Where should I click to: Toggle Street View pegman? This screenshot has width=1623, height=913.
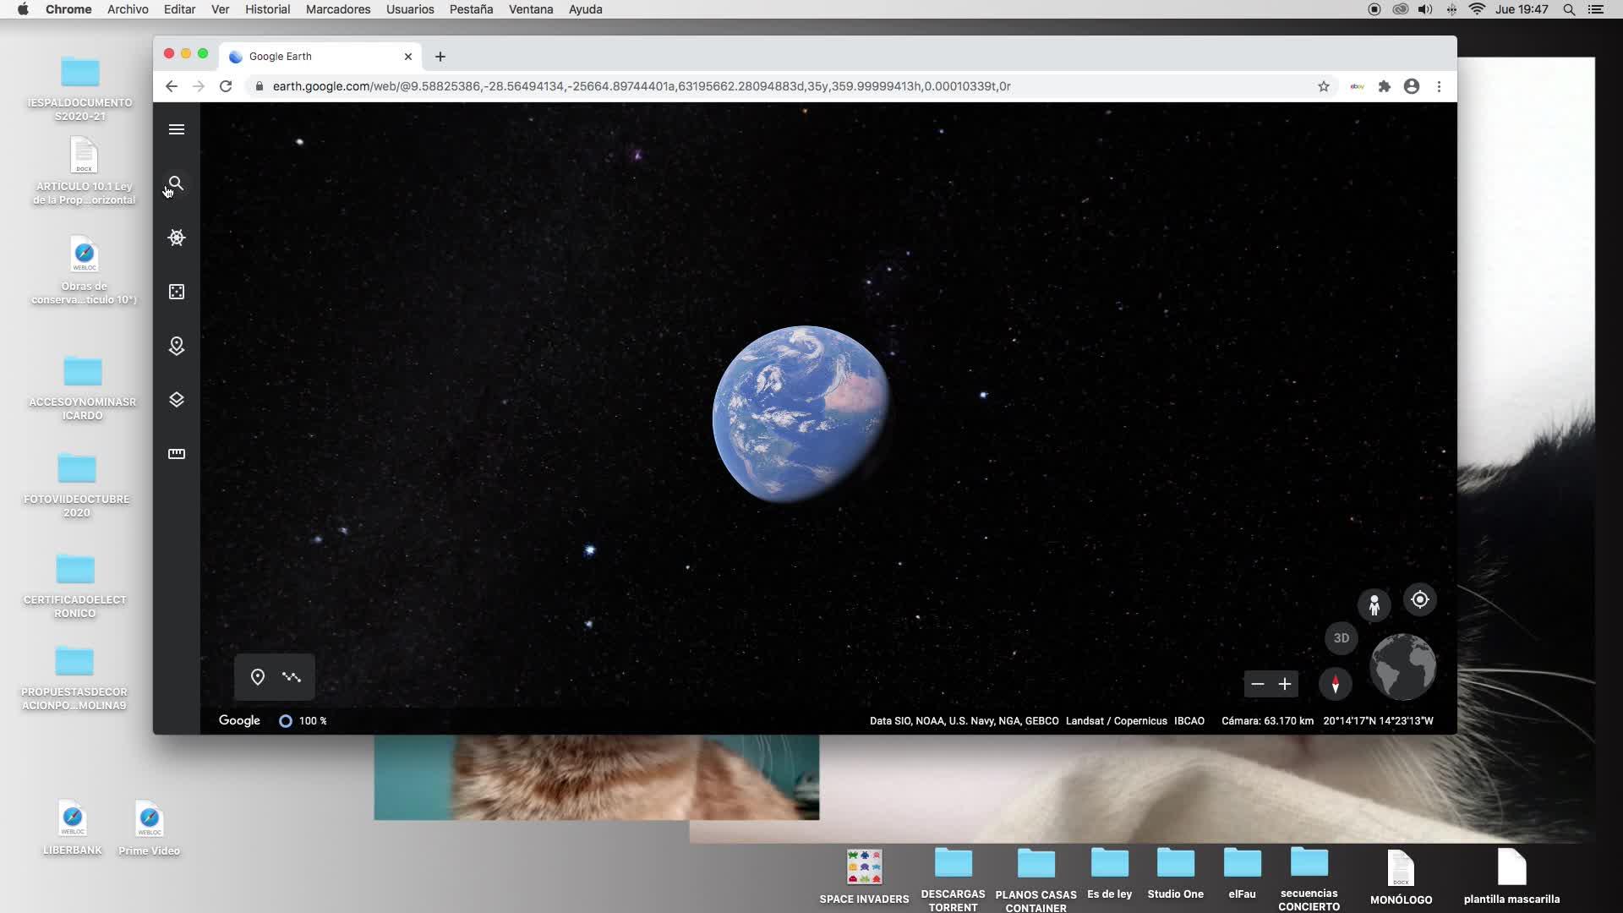pyautogui.click(x=1374, y=605)
